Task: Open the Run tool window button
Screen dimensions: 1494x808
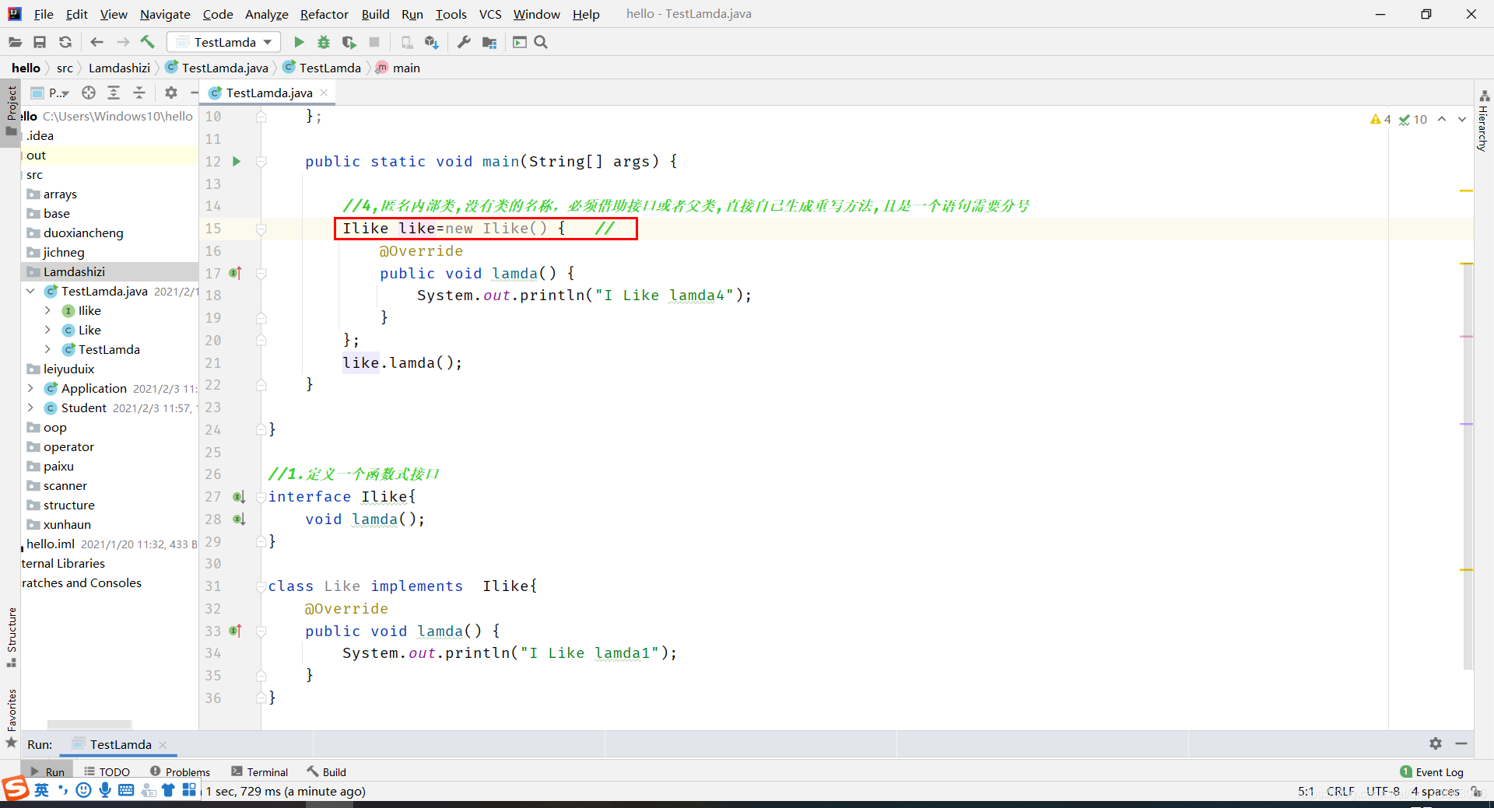Action: click(47, 771)
